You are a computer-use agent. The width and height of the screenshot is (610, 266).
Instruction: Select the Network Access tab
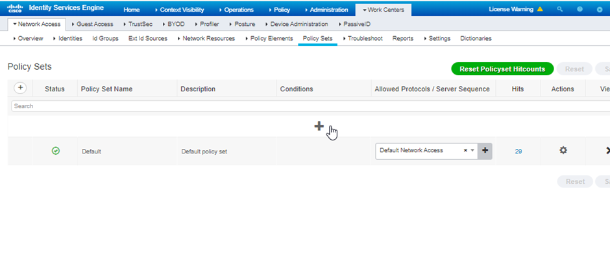pyautogui.click(x=37, y=24)
